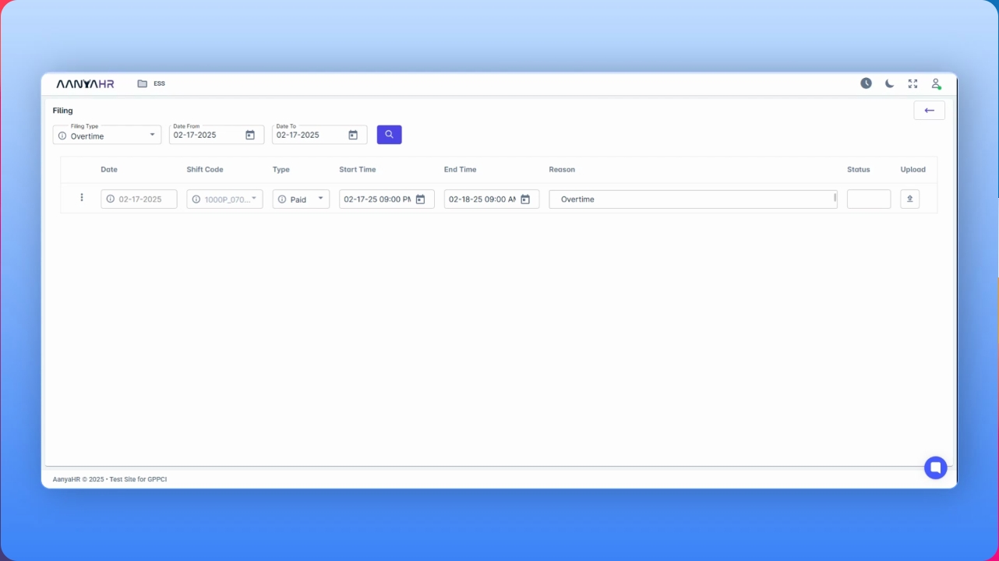Image resolution: width=999 pixels, height=561 pixels.
Task: Click the info icon in Date cell
Action: (111, 199)
